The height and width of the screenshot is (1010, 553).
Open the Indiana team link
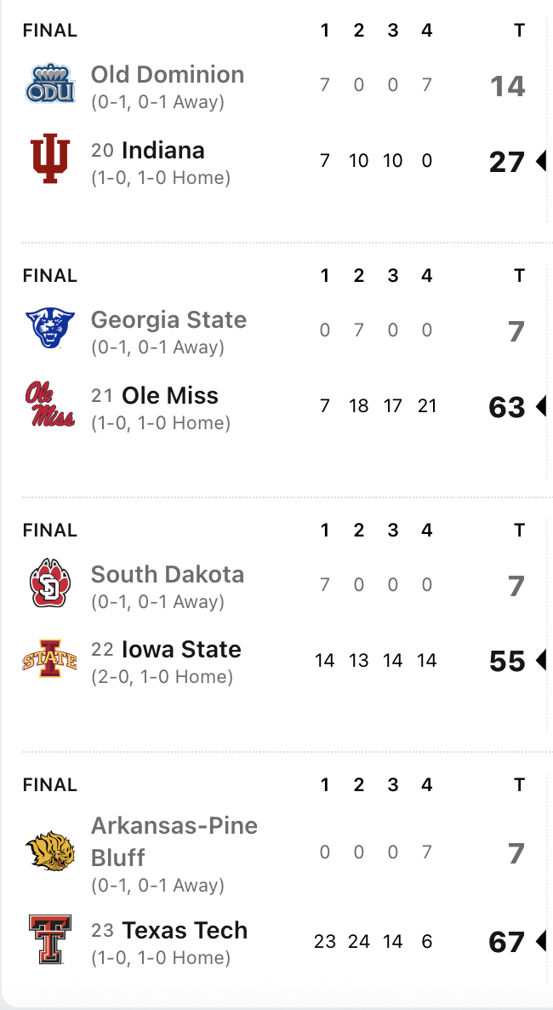coord(163,151)
